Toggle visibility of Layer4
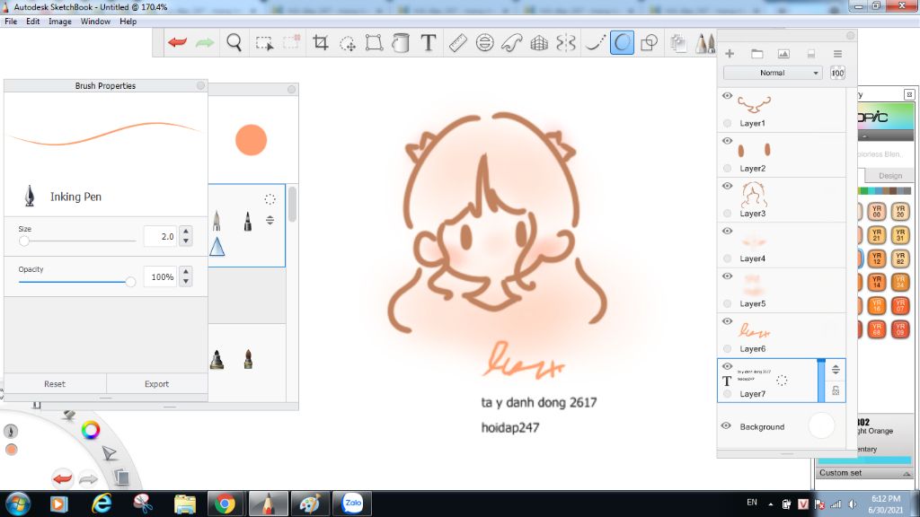Viewport: 920px width, 517px height. pos(727,231)
